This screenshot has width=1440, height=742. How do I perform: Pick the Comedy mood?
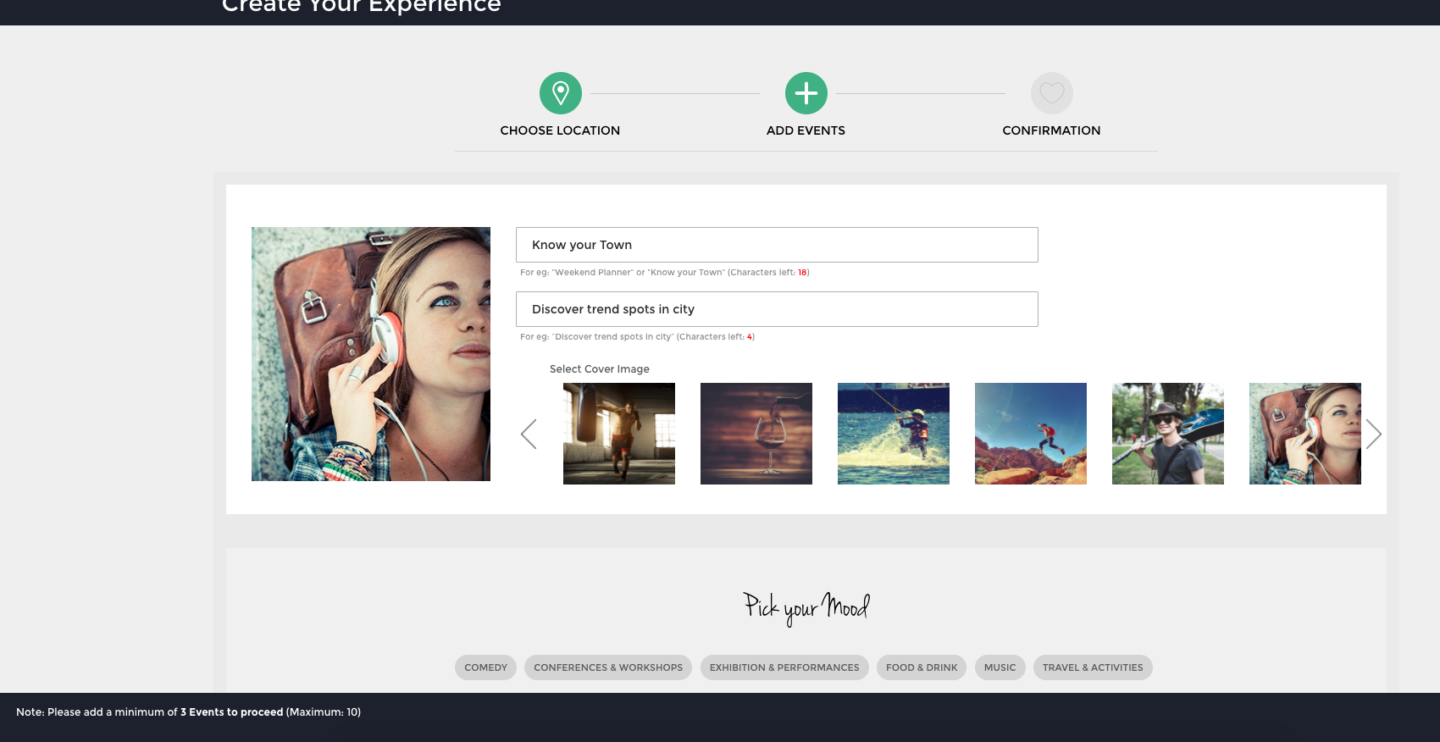[x=485, y=667]
